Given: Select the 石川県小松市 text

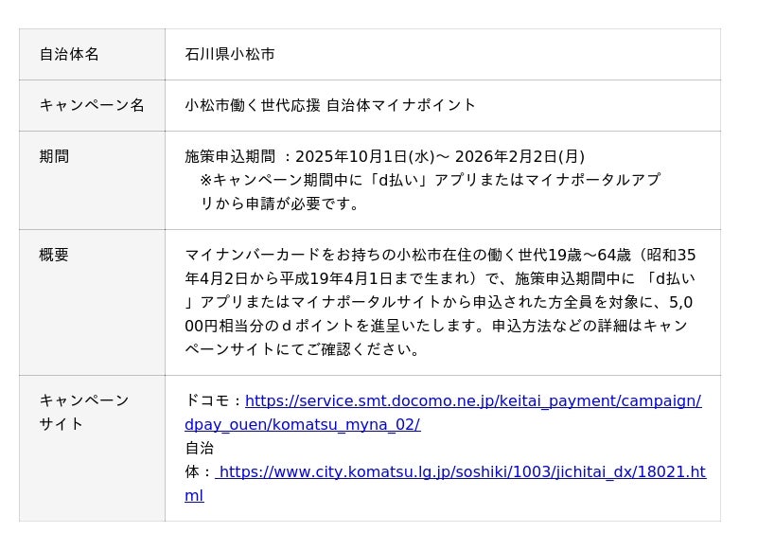Looking at the screenshot, I should pyautogui.click(x=230, y=54).
